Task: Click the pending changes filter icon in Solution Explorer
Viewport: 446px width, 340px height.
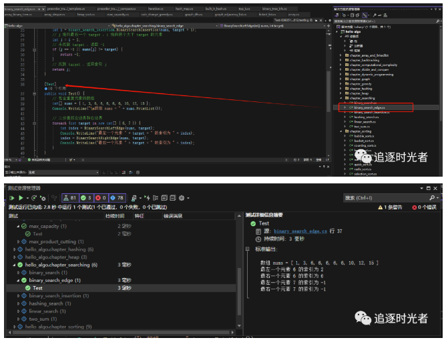Action: click(x=345, y=15)
